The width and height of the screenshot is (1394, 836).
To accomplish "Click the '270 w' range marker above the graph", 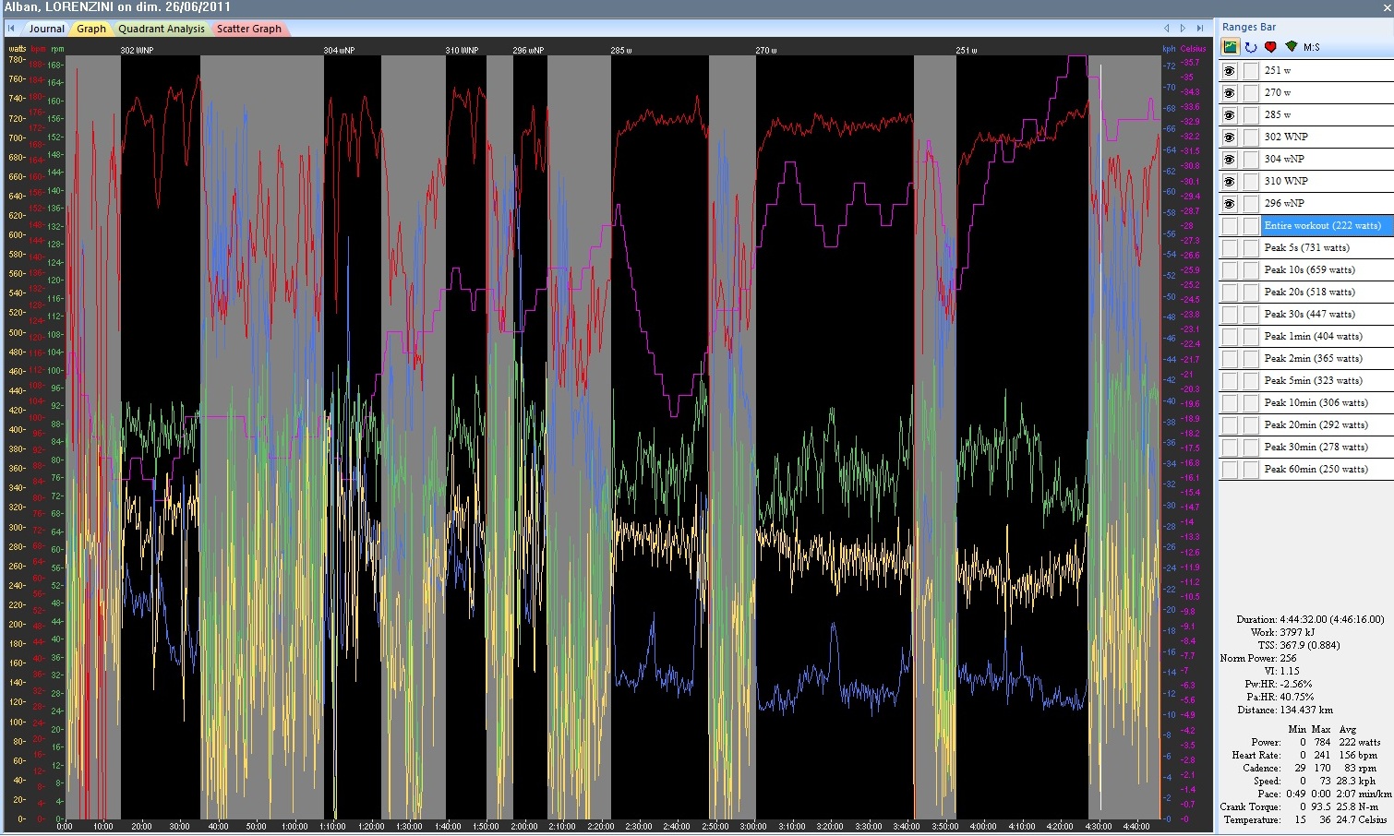I will [766, 50].
